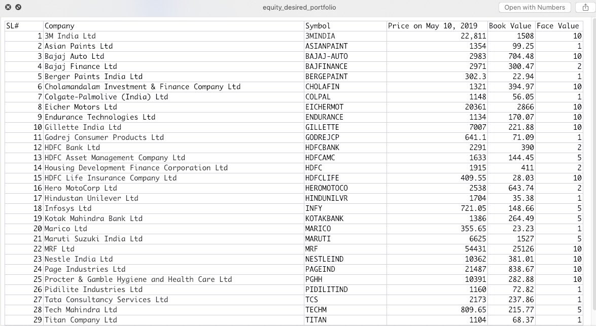
Task: Click the Cholamandalam Investment & Finance Company cell
Action: click(x=173, y=87)
